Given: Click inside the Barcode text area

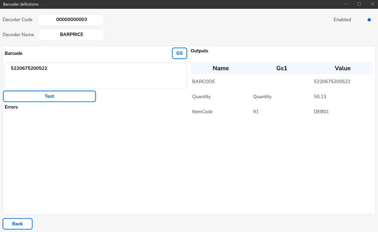Looking at the screenshot, I should point(96,76).
